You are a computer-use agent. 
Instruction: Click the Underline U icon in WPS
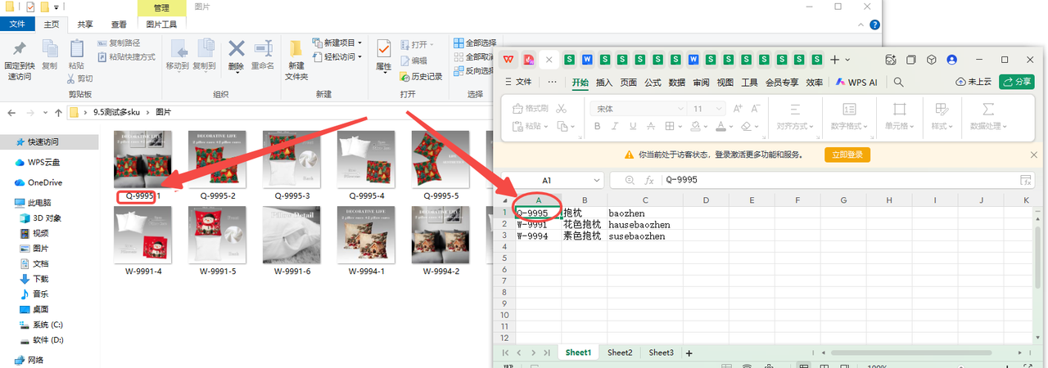[634, 126]
